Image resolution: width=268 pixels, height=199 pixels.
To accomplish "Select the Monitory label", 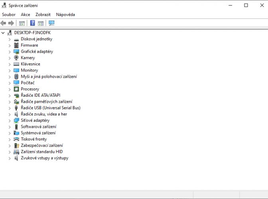I will coord(30,70).
